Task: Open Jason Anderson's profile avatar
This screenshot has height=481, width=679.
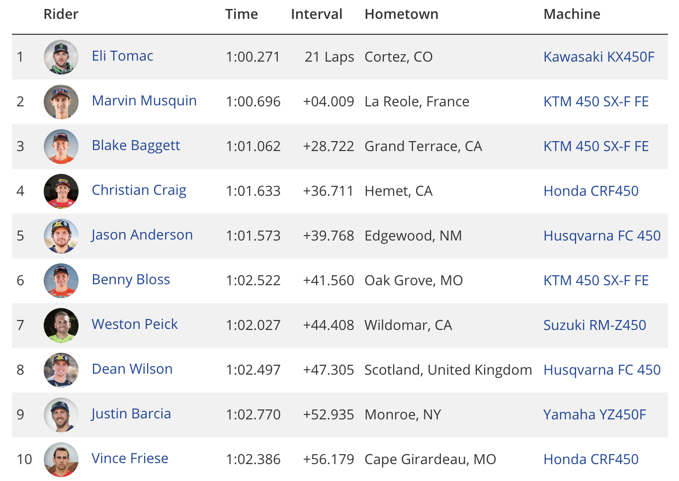Action: tap(61, 236)
